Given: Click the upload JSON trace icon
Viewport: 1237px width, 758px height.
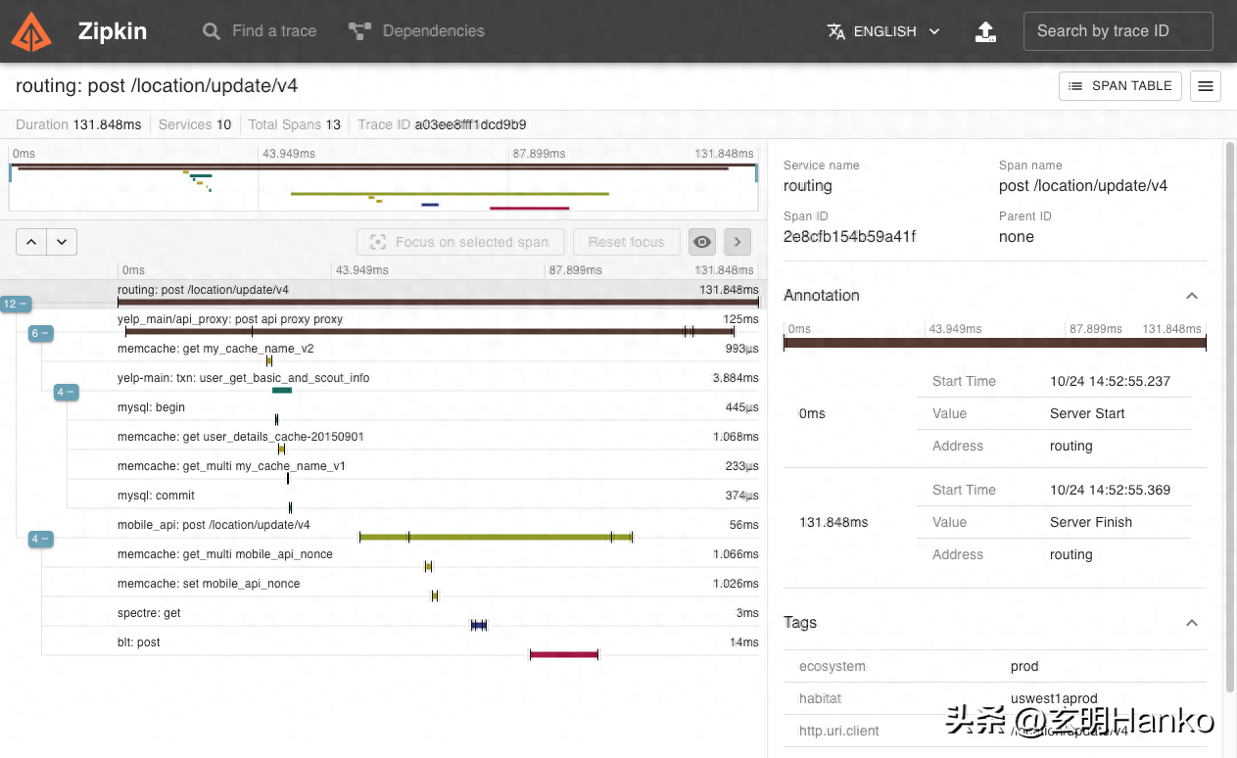Looking at the screenshot, I should pos(985,31).
